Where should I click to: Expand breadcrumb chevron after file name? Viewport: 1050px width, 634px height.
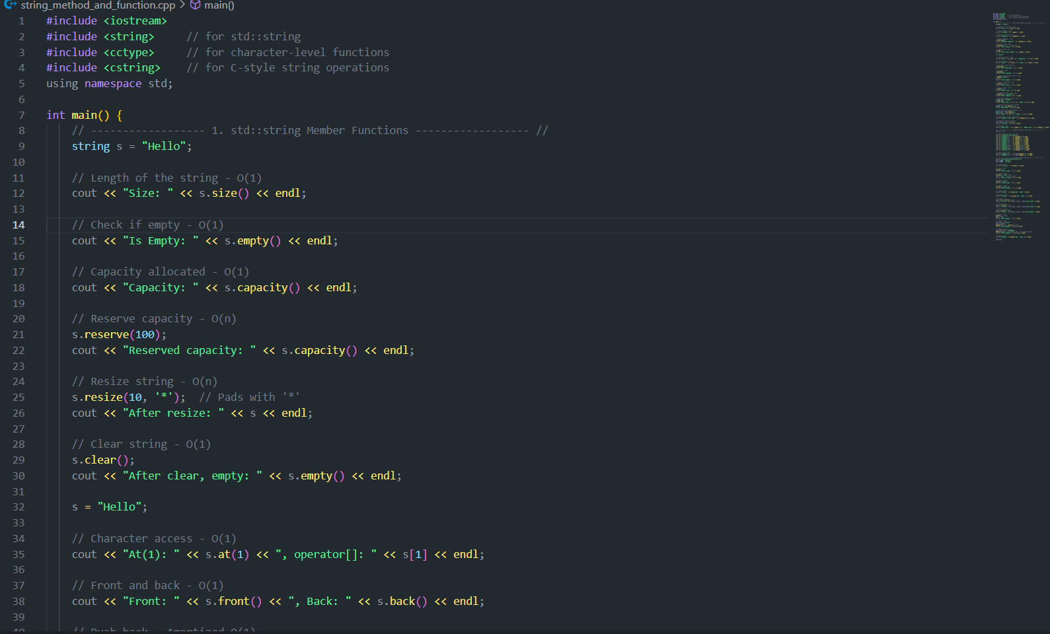coord(182,5)
